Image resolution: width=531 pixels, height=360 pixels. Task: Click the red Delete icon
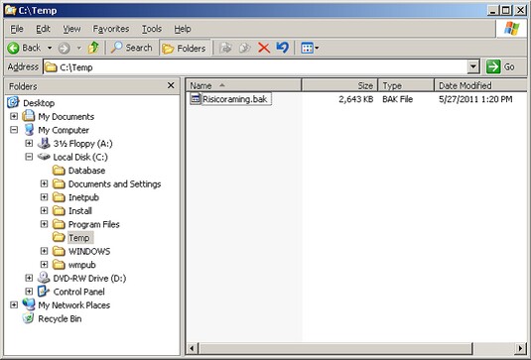click(x=264, y=48)
